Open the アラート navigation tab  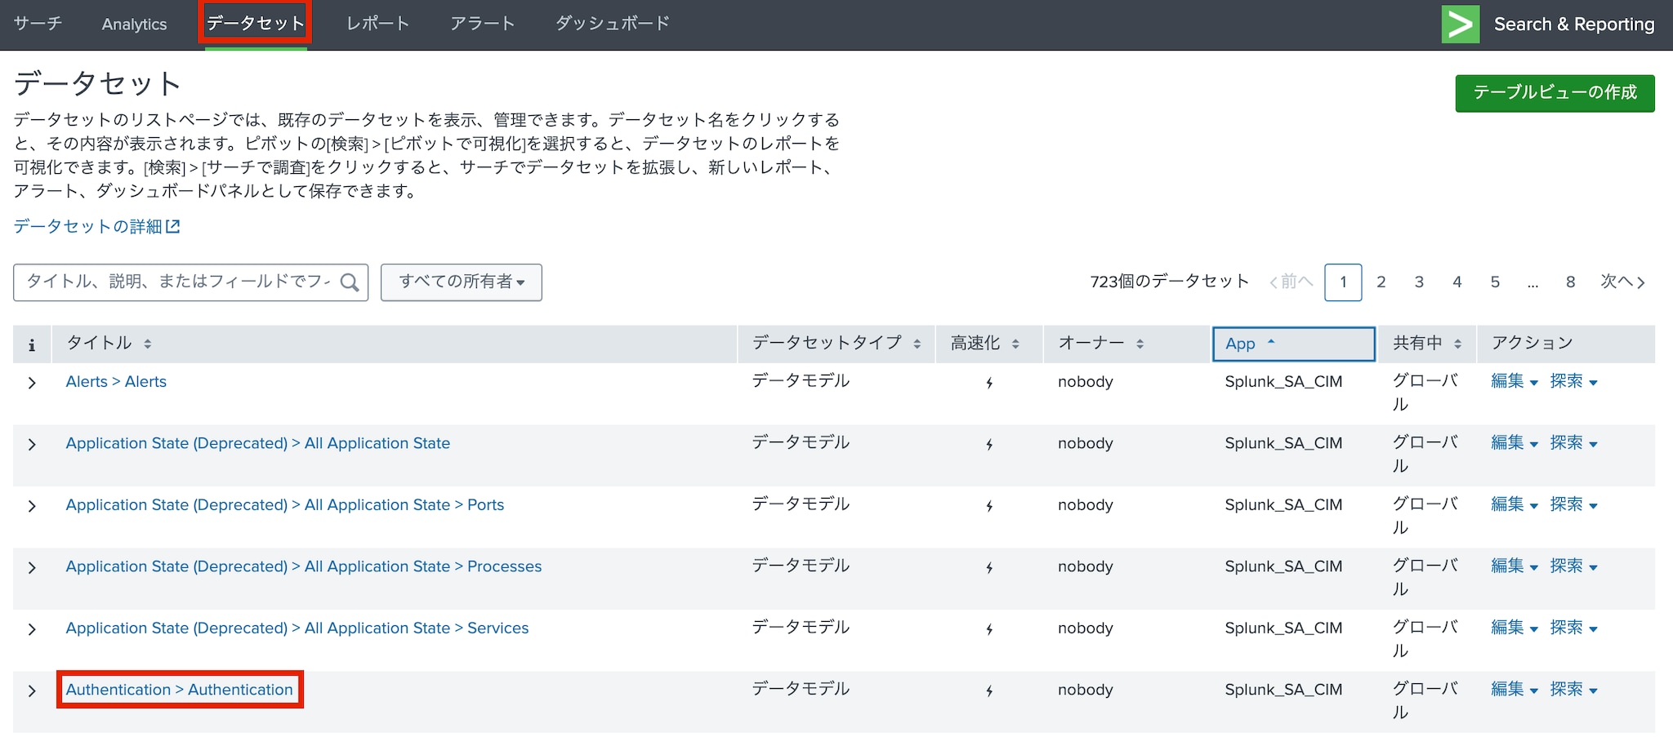click(482, 24)
